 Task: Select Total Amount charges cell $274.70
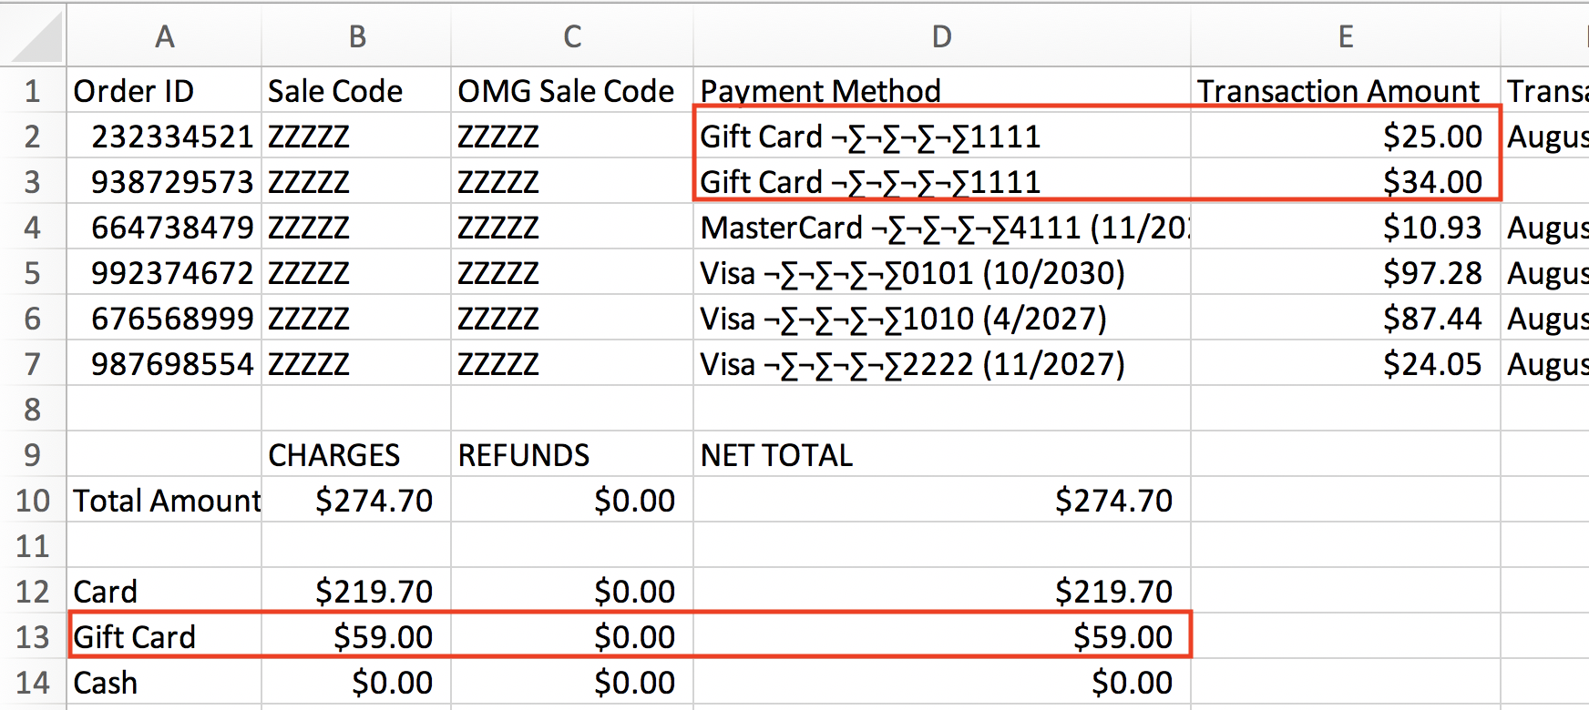[356, 500]
